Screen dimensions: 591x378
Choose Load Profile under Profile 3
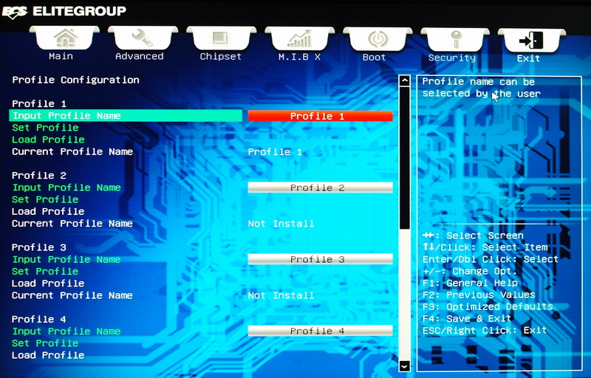coord(48,283)
